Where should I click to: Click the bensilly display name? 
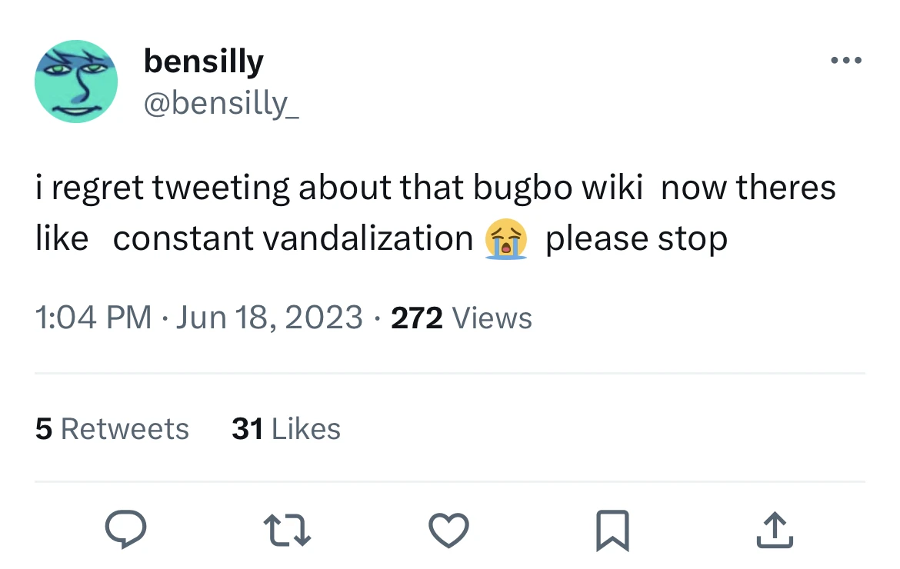pos(203,61)
